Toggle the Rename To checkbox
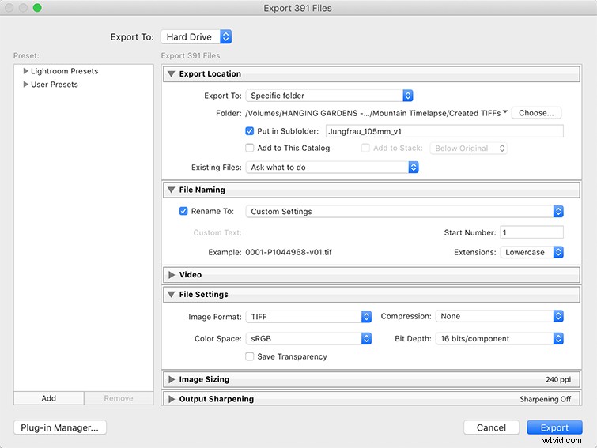 coord(183,212)
